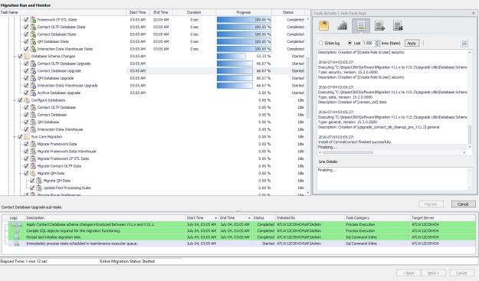Viewport: 479px width, 281px height.
Task: Toggle the Configure Databases checkbox
Action: (20, 100)
